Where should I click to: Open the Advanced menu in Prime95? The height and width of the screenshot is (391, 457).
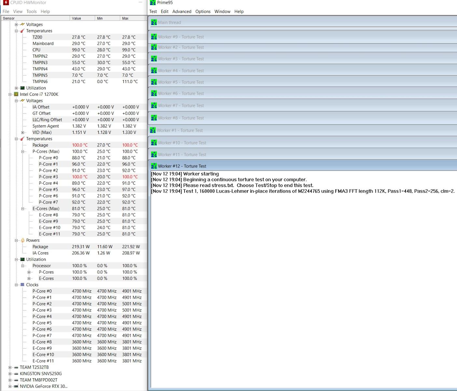[182, 11]
